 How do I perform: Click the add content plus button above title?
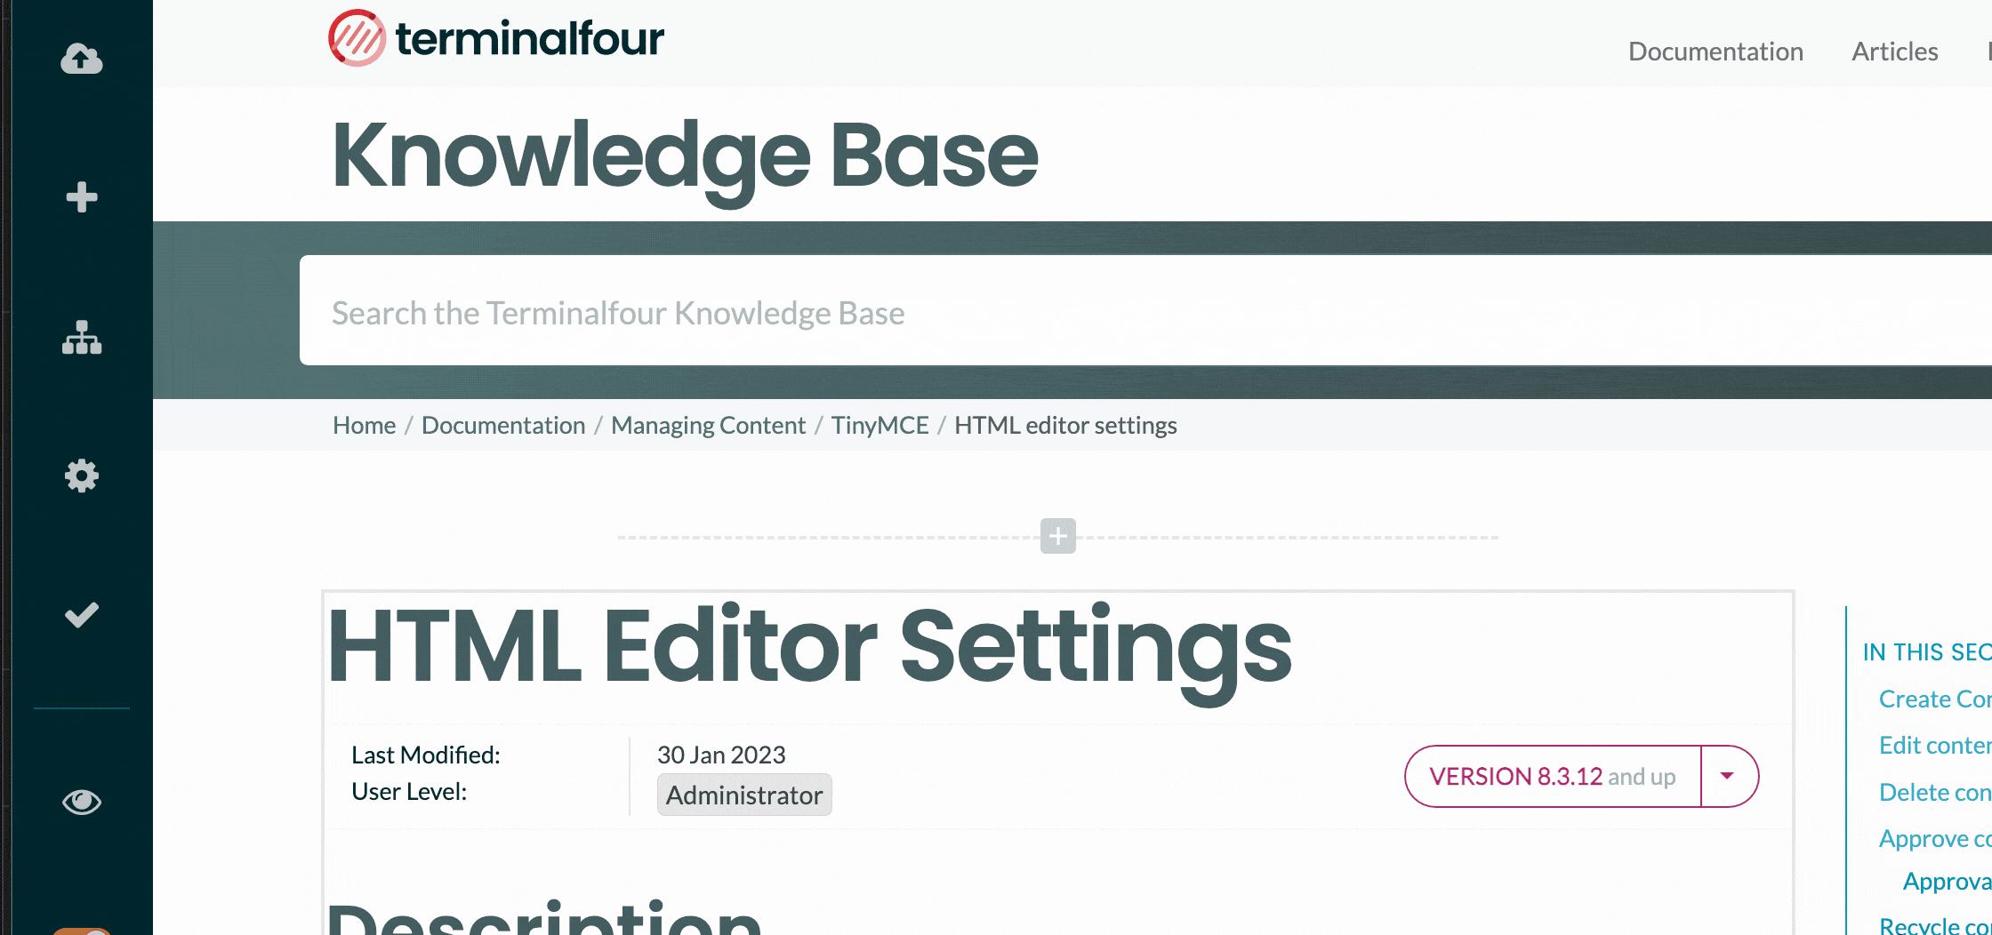[x=1057, y=536]
